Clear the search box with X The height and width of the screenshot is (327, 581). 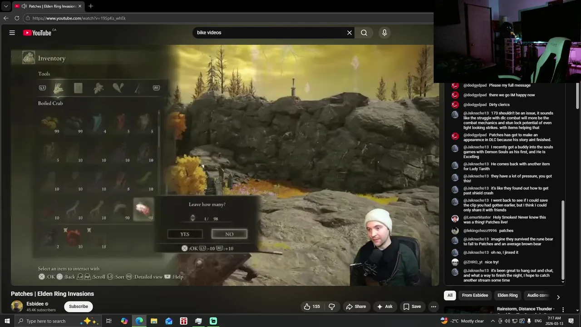[x=350, y=33]
